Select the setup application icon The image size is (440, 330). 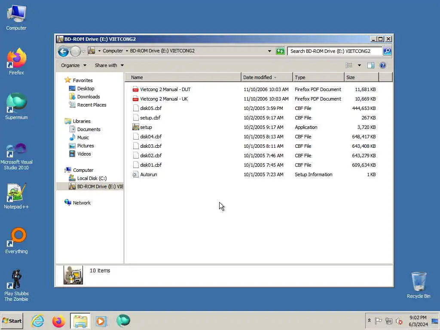(x=135, y=127)
